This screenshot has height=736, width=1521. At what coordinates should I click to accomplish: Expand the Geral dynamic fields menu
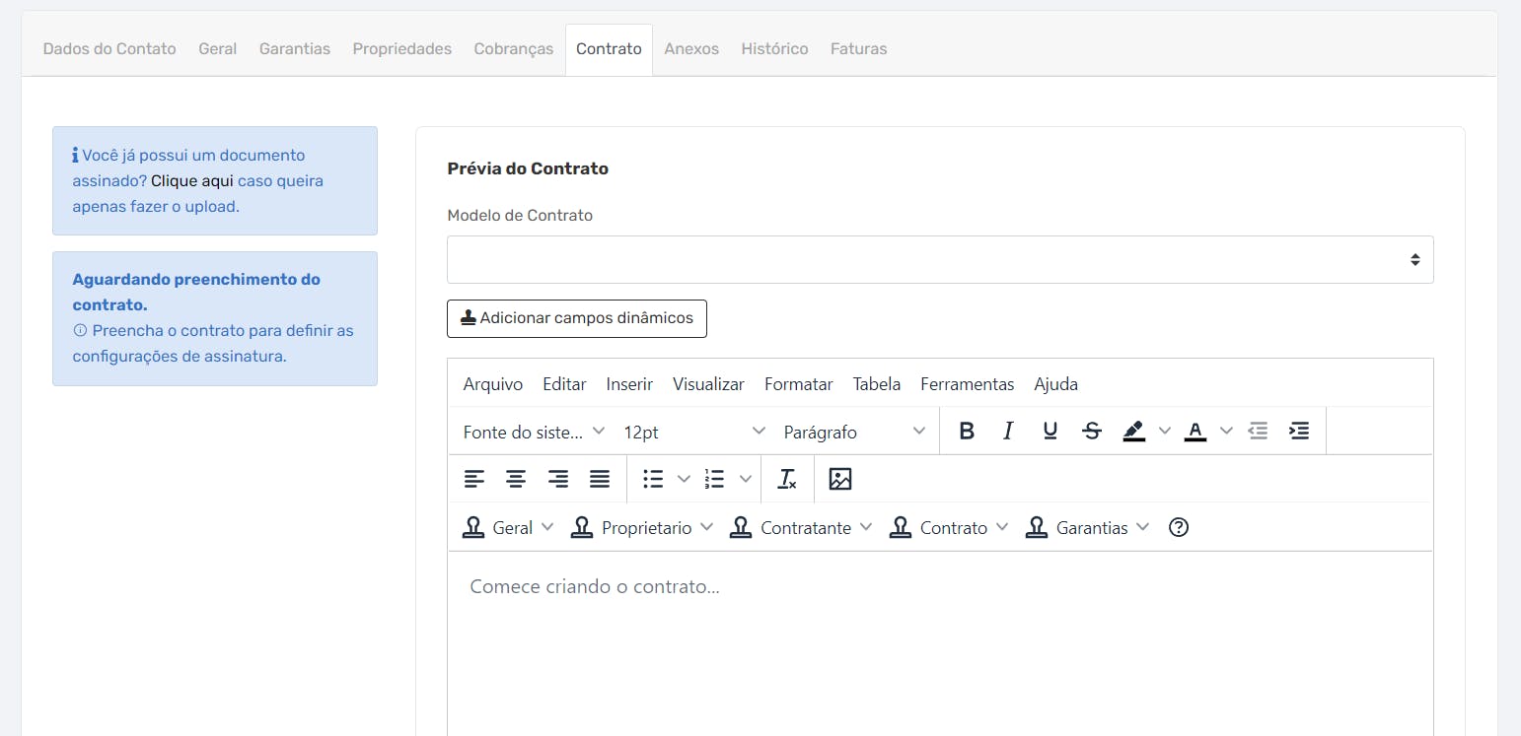click(508, 527)
